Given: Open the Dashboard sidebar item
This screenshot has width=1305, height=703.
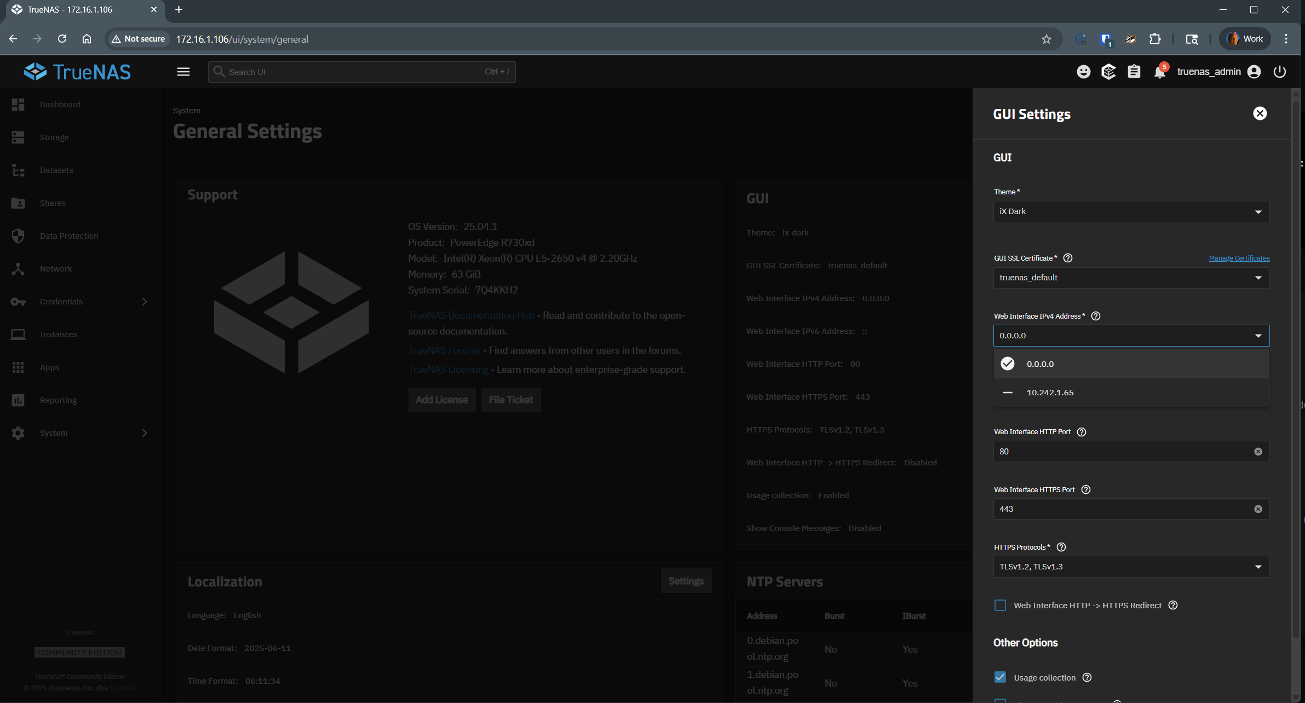Looking at the screenshot, I should click(x=81, y=105).
